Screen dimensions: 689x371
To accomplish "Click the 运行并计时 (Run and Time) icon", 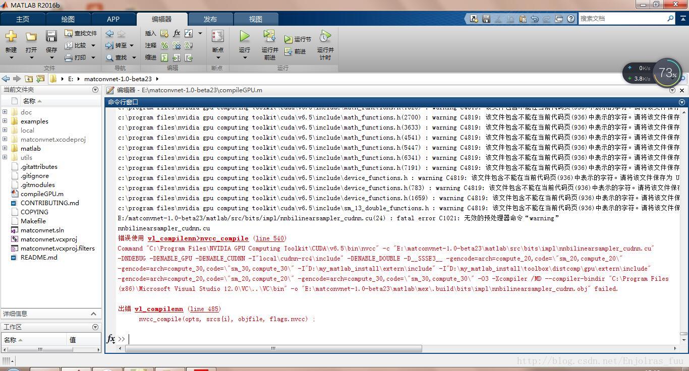I will (325, 36).
